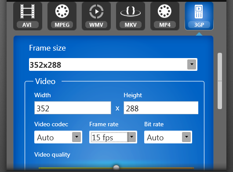The width and height of the screenshot is (233, 172).
Task: Pick the MKV format button
Action: tap(131, 16)
